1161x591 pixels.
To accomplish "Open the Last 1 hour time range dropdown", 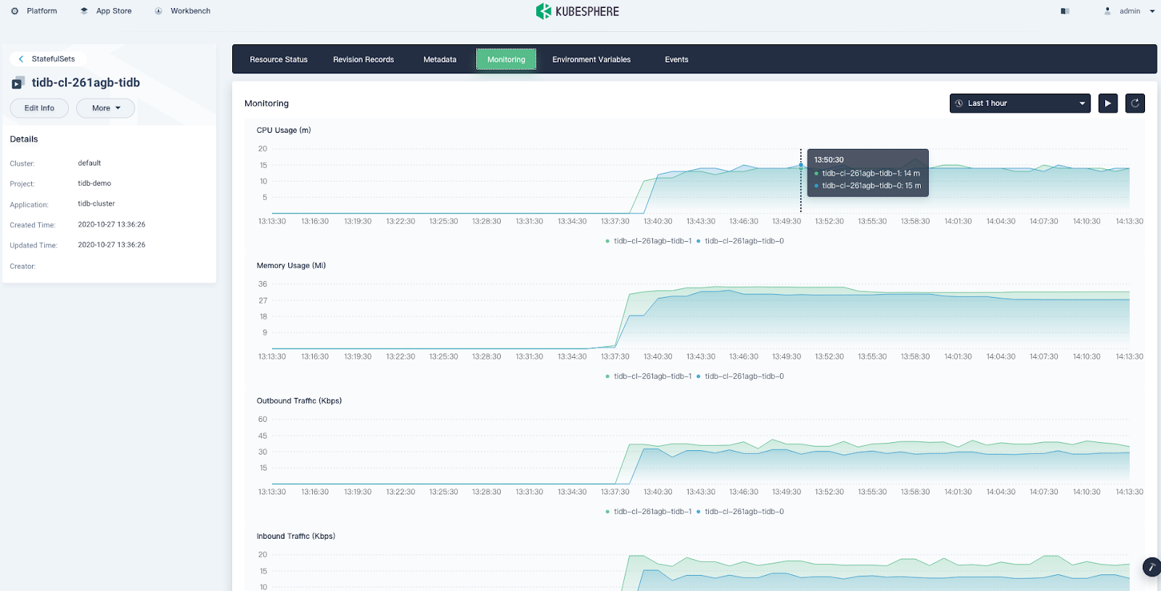I will (1020, 103).
